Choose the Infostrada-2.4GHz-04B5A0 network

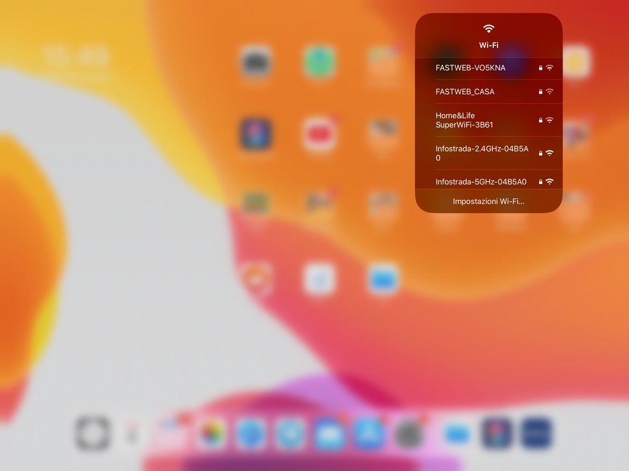[489, 153]
